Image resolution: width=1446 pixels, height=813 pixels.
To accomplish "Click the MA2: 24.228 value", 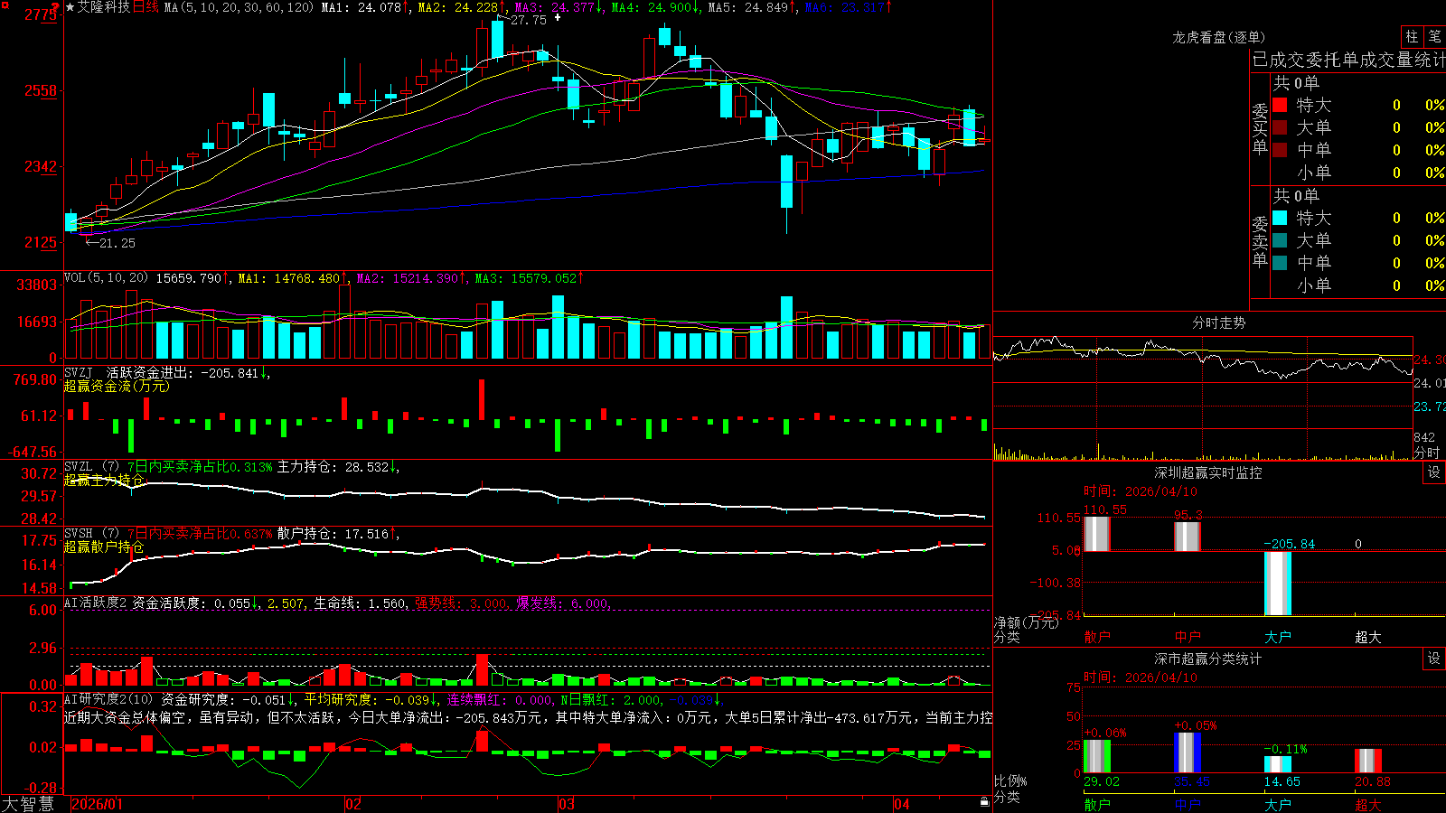I will click(x=458, y=7).
